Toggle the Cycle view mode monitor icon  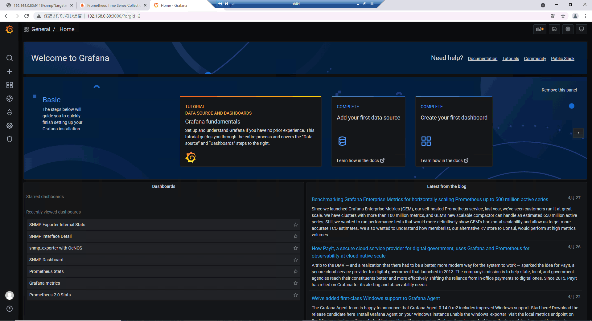tap(582, 29)
